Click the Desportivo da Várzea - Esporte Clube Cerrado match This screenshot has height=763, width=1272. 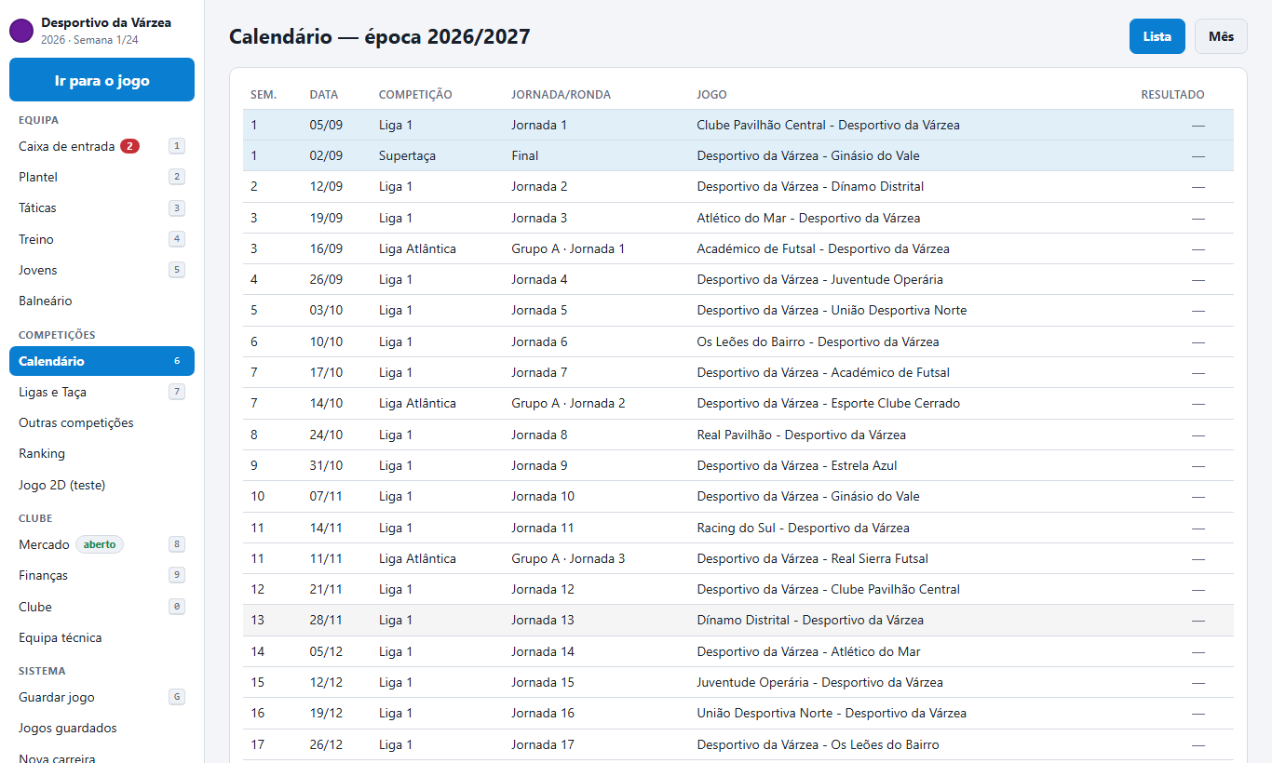pyautogui.click(x=738, y=403)
